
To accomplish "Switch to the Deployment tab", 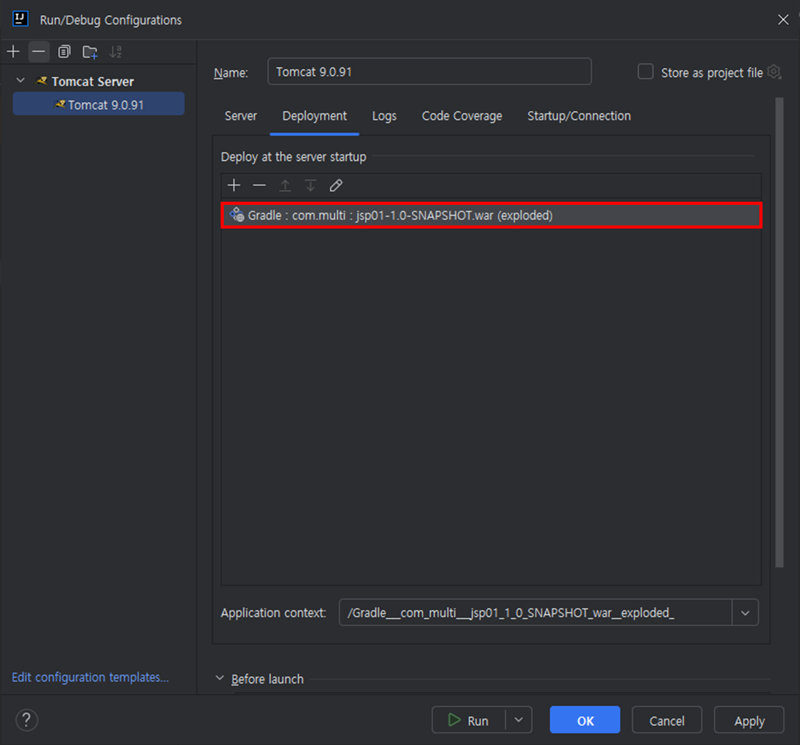I will [x=314, y=116].
